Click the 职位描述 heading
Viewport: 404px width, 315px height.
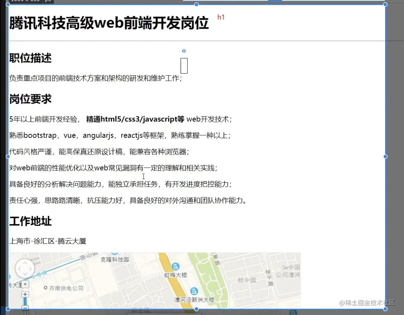tap(31, 58)
